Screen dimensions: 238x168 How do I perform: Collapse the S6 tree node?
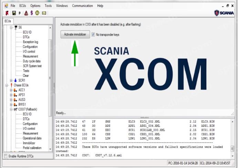click(11, 27)
